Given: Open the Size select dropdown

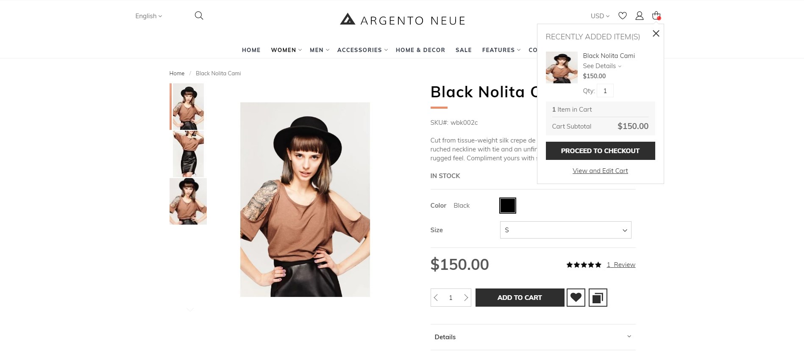Looking at the screenshot, I should pos(565,230).
